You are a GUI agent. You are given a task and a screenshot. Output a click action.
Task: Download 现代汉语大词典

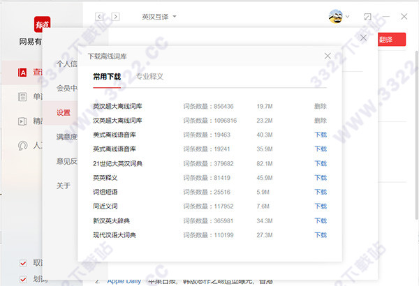point(321,235)
